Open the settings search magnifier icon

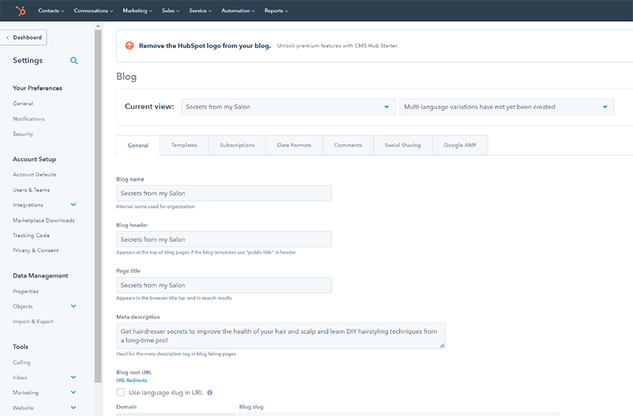point(74,60)
